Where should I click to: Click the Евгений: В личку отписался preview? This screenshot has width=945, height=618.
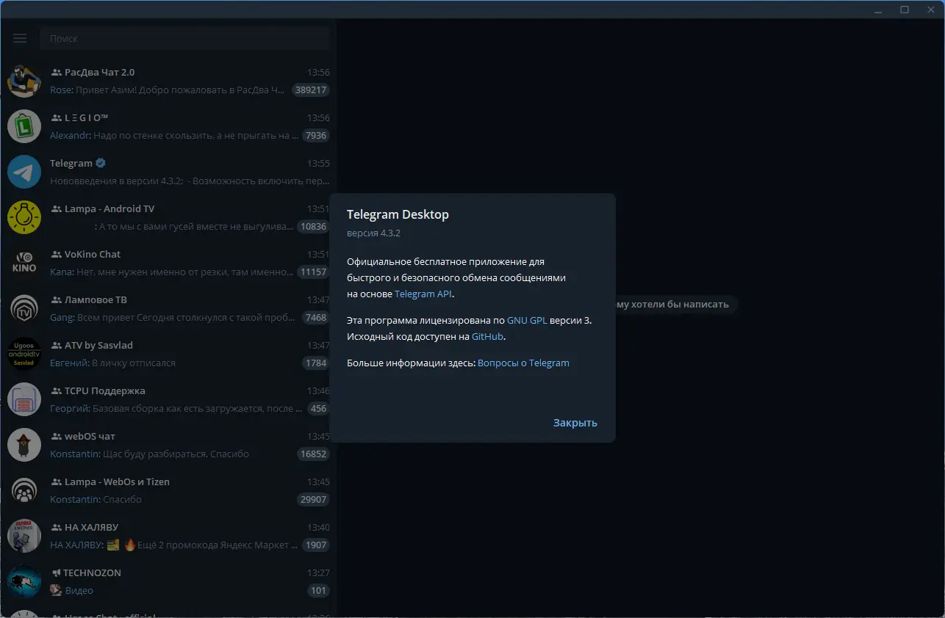(112, 363)
